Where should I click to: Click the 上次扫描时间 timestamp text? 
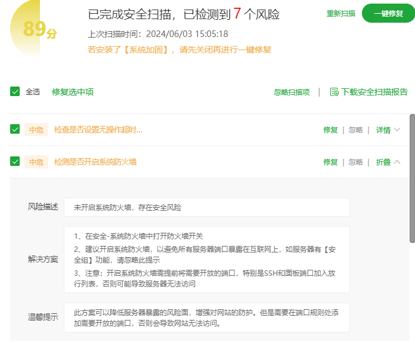pos(158,34)
